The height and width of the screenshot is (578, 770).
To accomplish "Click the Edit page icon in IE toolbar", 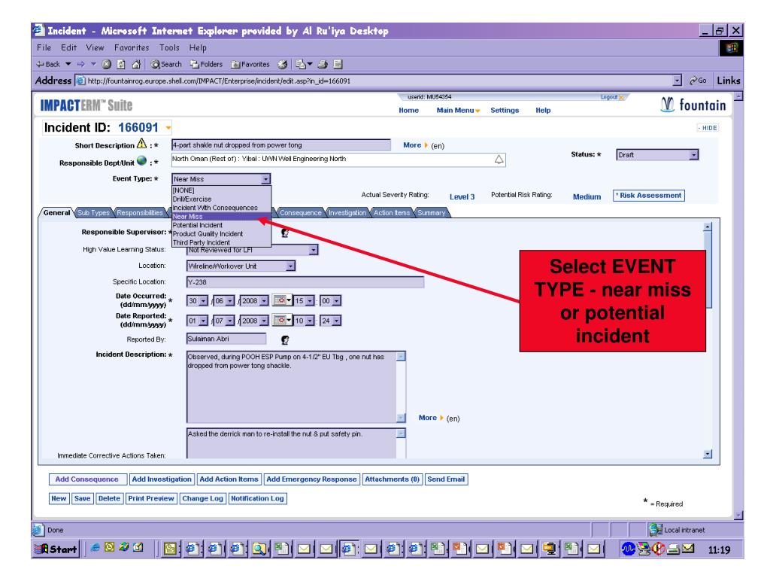I will pos(338,64).
